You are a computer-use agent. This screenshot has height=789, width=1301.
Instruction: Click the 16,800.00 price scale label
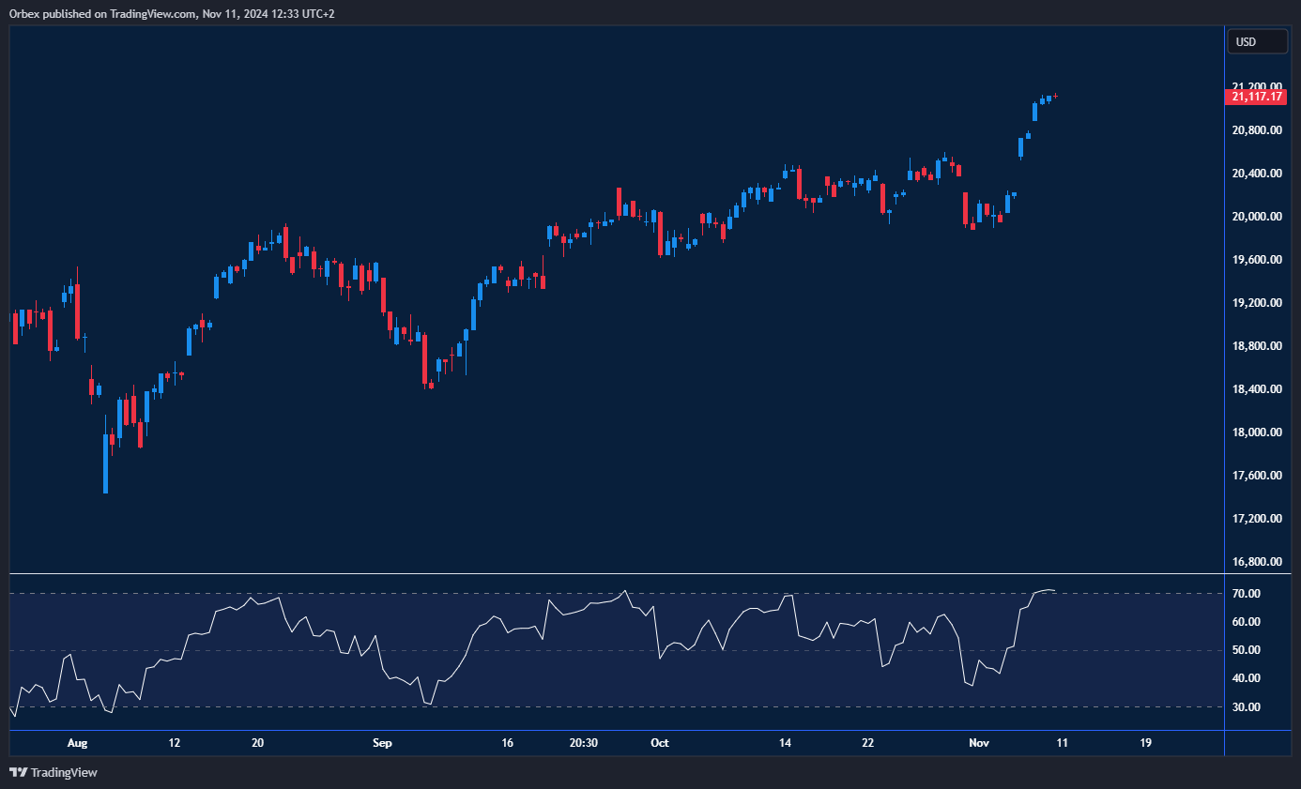click(1258, 562)
